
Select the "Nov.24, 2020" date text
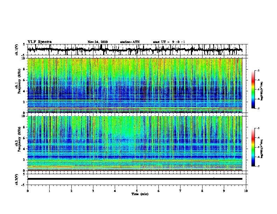(x=98, y=42)
